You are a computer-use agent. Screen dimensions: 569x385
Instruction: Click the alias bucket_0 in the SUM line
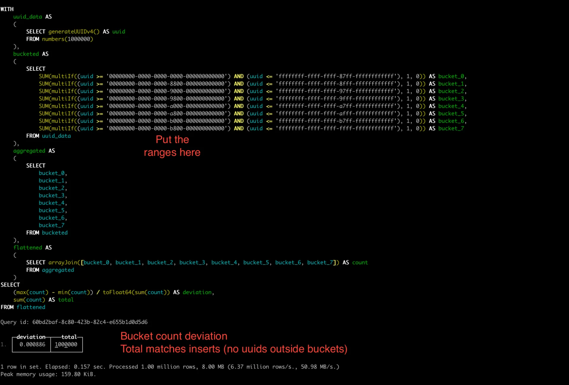pos(451,76)
